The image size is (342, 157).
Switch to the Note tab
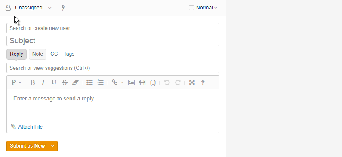pyautogui.click(x=37, y=54)
